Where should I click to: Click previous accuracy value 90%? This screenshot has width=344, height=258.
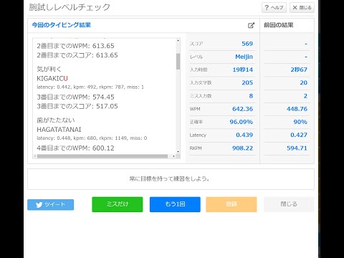tap(300, 122)
